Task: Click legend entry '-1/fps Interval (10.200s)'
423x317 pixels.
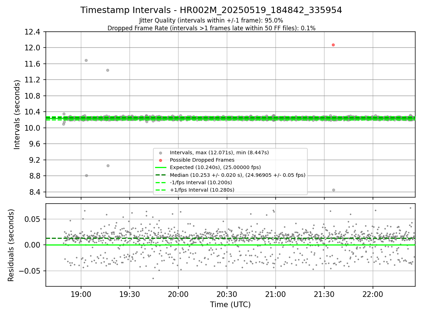Action: point(201,182)
